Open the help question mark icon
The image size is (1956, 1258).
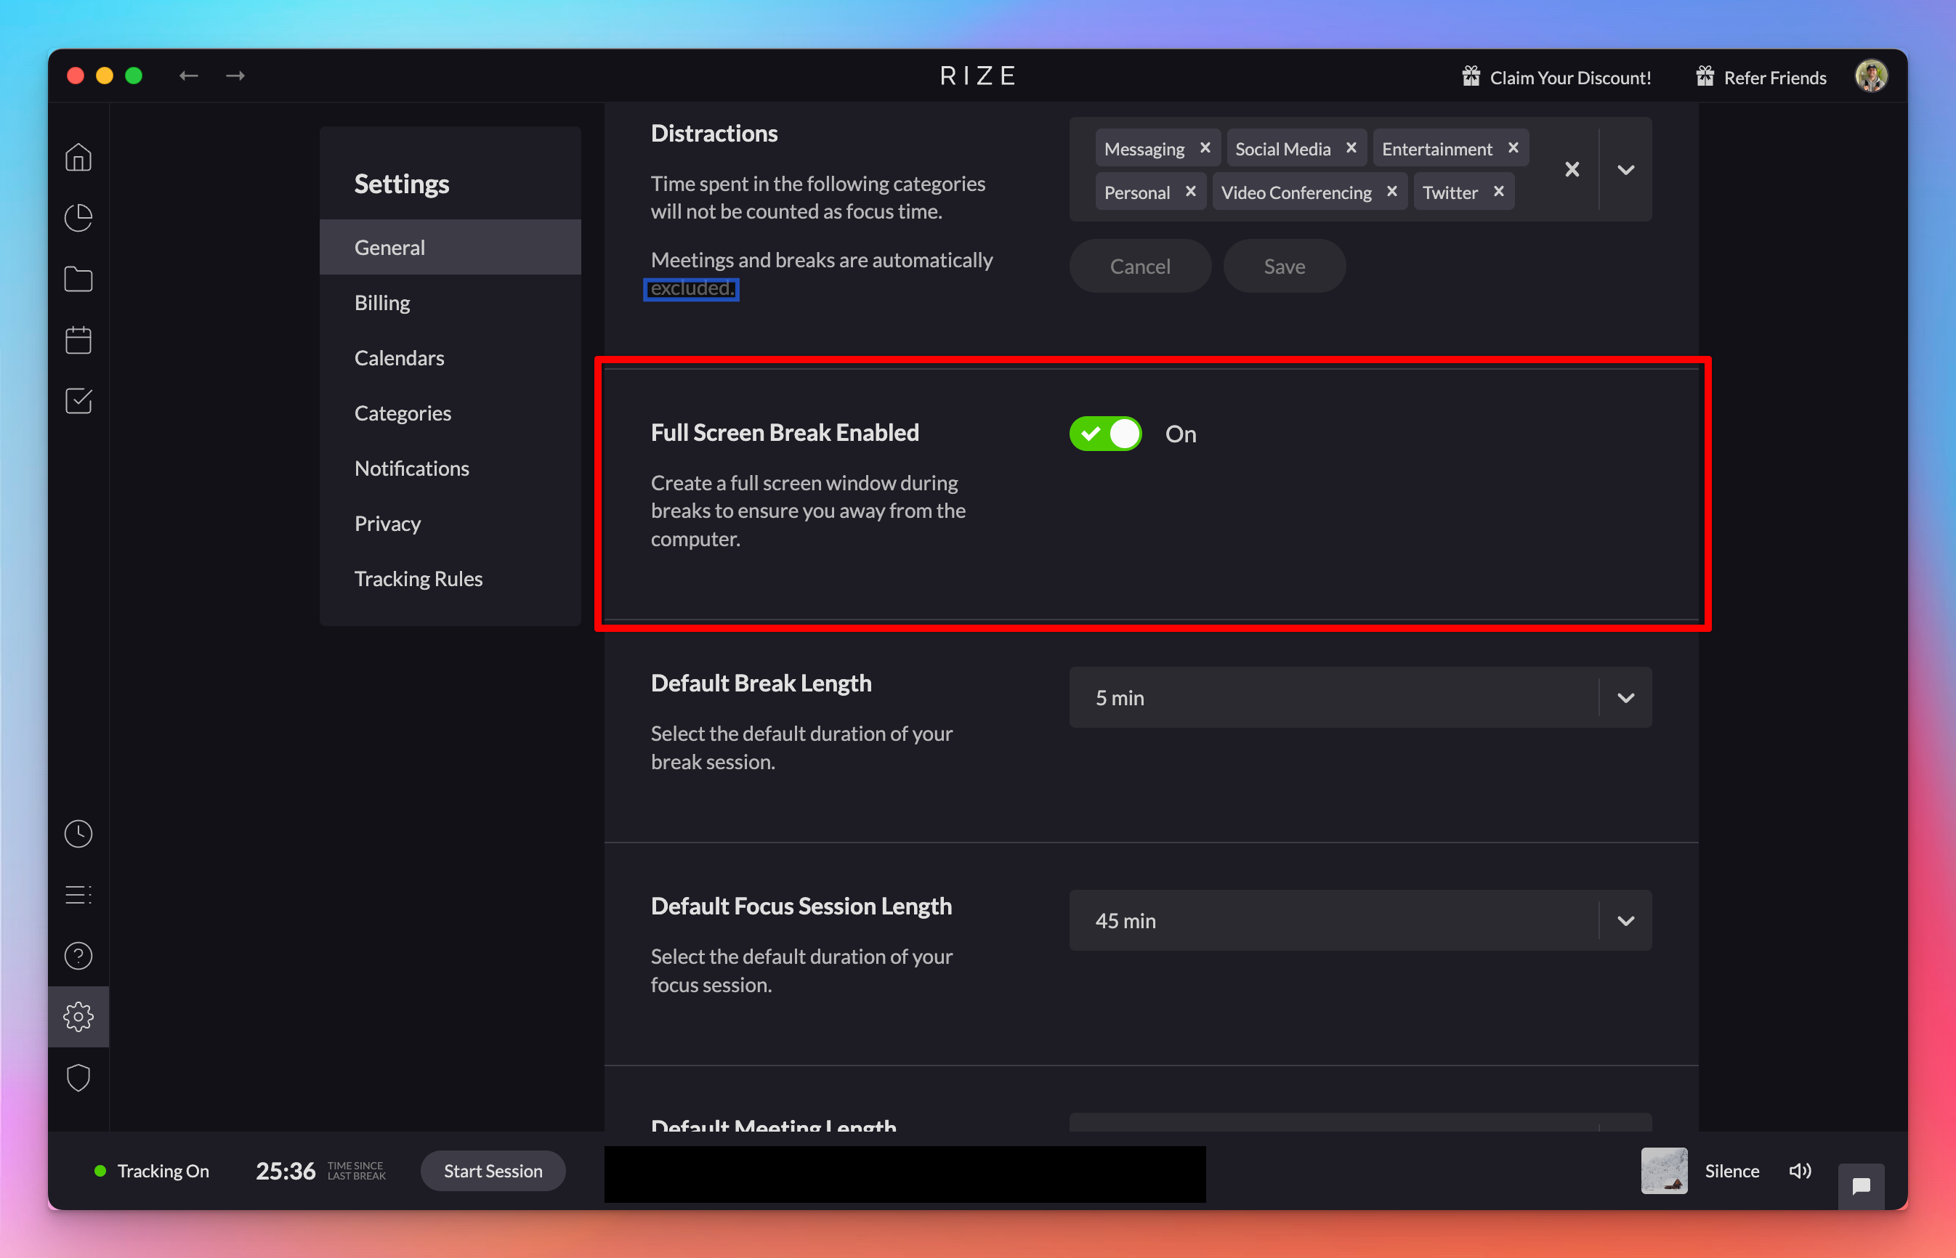pyautogui.click(x=78, y=956)
